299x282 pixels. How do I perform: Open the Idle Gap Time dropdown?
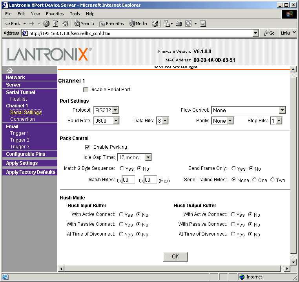click(x=134, y=157)
